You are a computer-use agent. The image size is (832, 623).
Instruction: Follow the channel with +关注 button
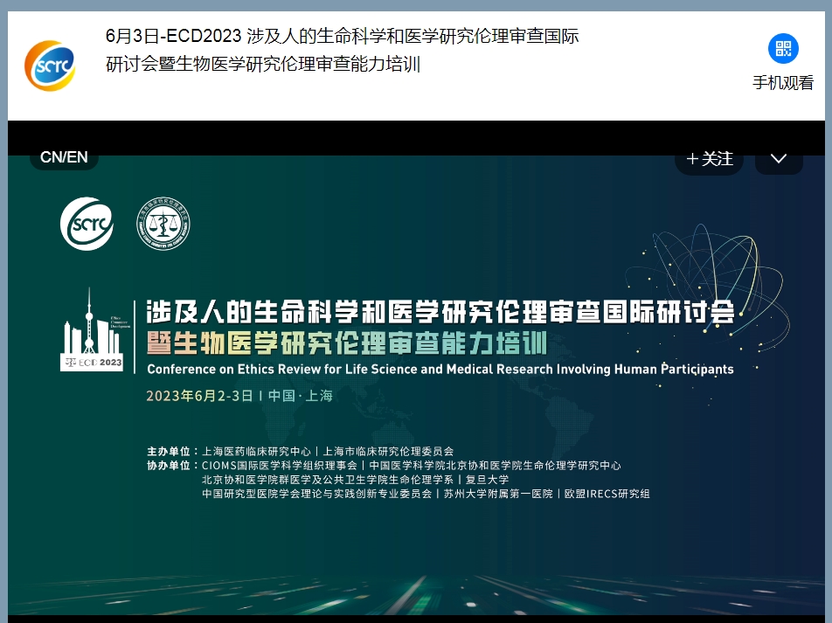pos(709,158)
